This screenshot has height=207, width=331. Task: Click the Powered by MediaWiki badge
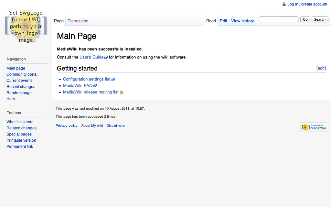point(313,127)
